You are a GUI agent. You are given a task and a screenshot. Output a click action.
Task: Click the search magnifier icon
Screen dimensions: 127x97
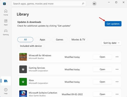(83, 4)
